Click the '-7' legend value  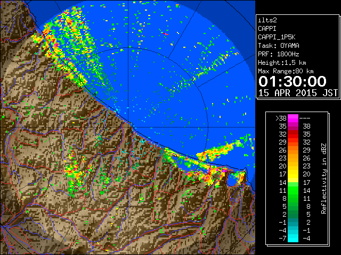(x=282, y=238)
